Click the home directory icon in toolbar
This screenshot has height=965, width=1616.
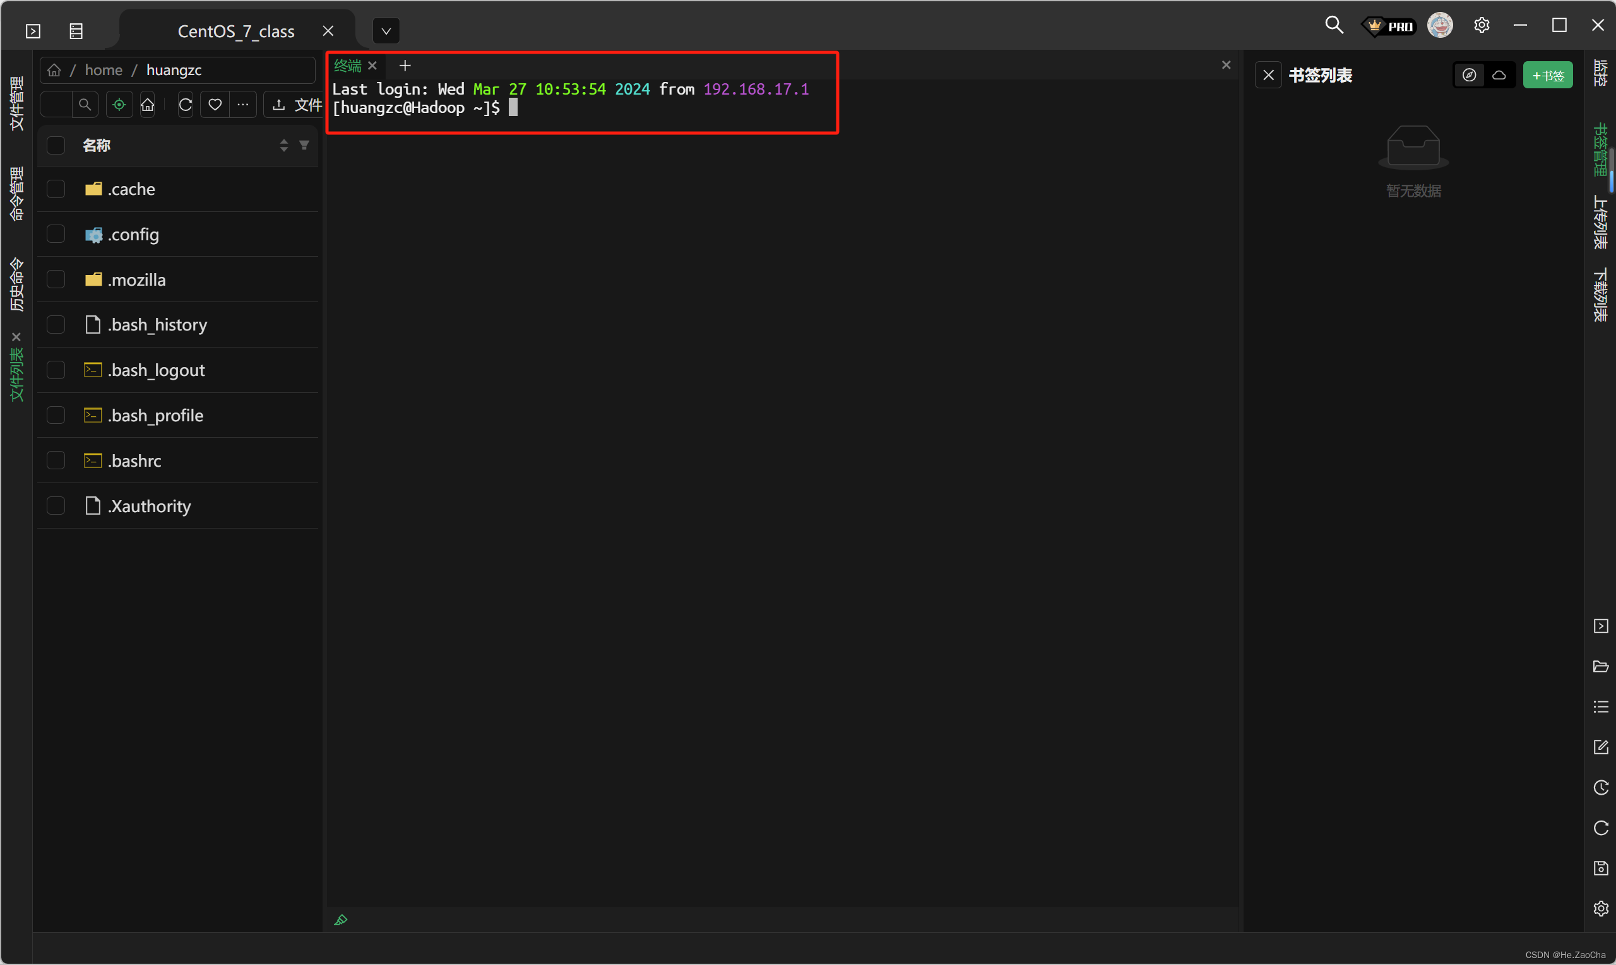click(148, 105)
